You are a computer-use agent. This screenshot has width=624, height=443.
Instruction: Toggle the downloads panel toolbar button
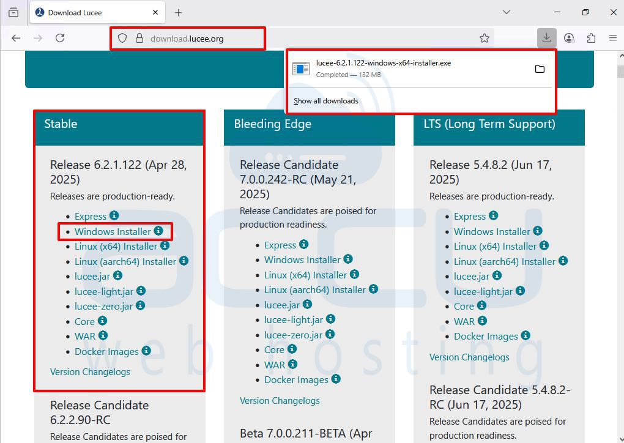click(x=546, y=38)
